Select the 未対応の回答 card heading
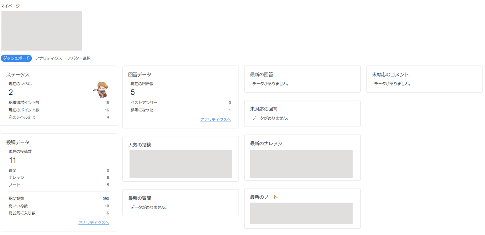 tap(264, 109)
